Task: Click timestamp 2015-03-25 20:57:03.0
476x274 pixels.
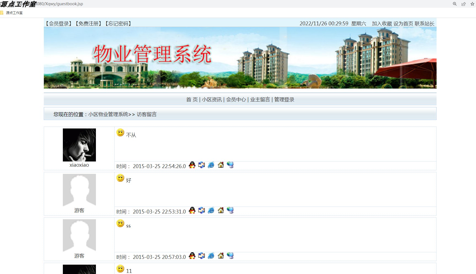Action: [159, 257]
